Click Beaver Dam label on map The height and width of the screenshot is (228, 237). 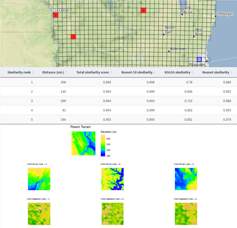pos(170,30)
